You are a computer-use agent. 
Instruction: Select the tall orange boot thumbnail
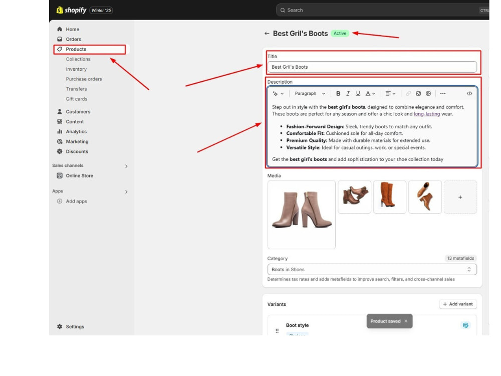389,197
